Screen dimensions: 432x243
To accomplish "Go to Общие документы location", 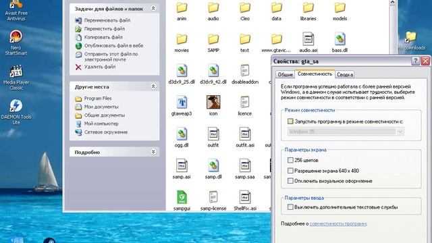I will pos(105,115).
